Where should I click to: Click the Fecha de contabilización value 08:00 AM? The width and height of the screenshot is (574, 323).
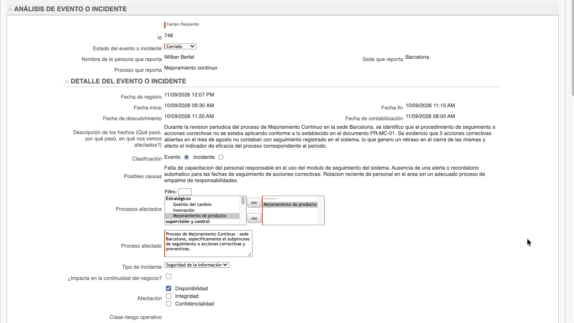pyautogui.click(x=430, y=116)
